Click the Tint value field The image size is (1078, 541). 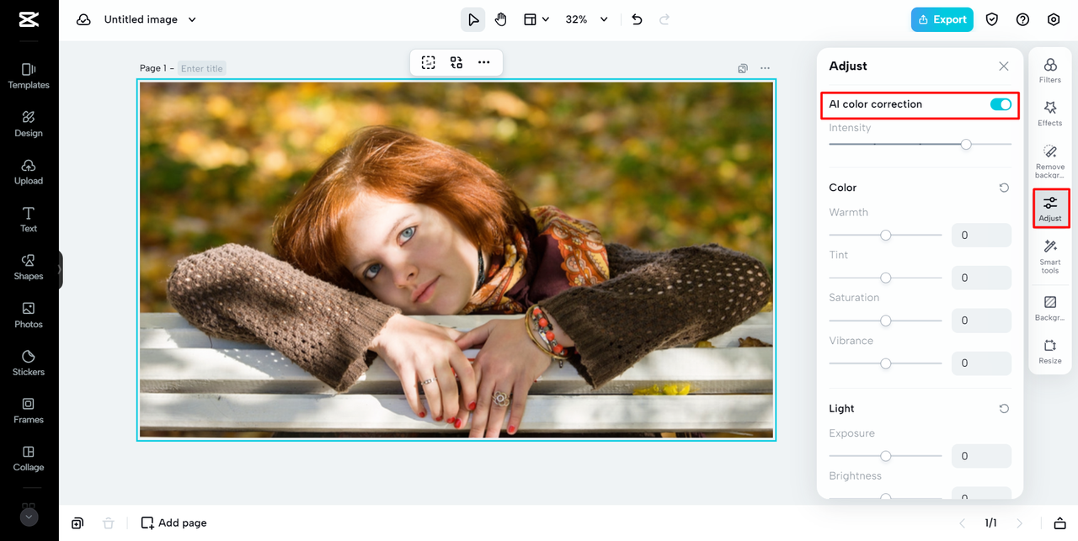981,278
